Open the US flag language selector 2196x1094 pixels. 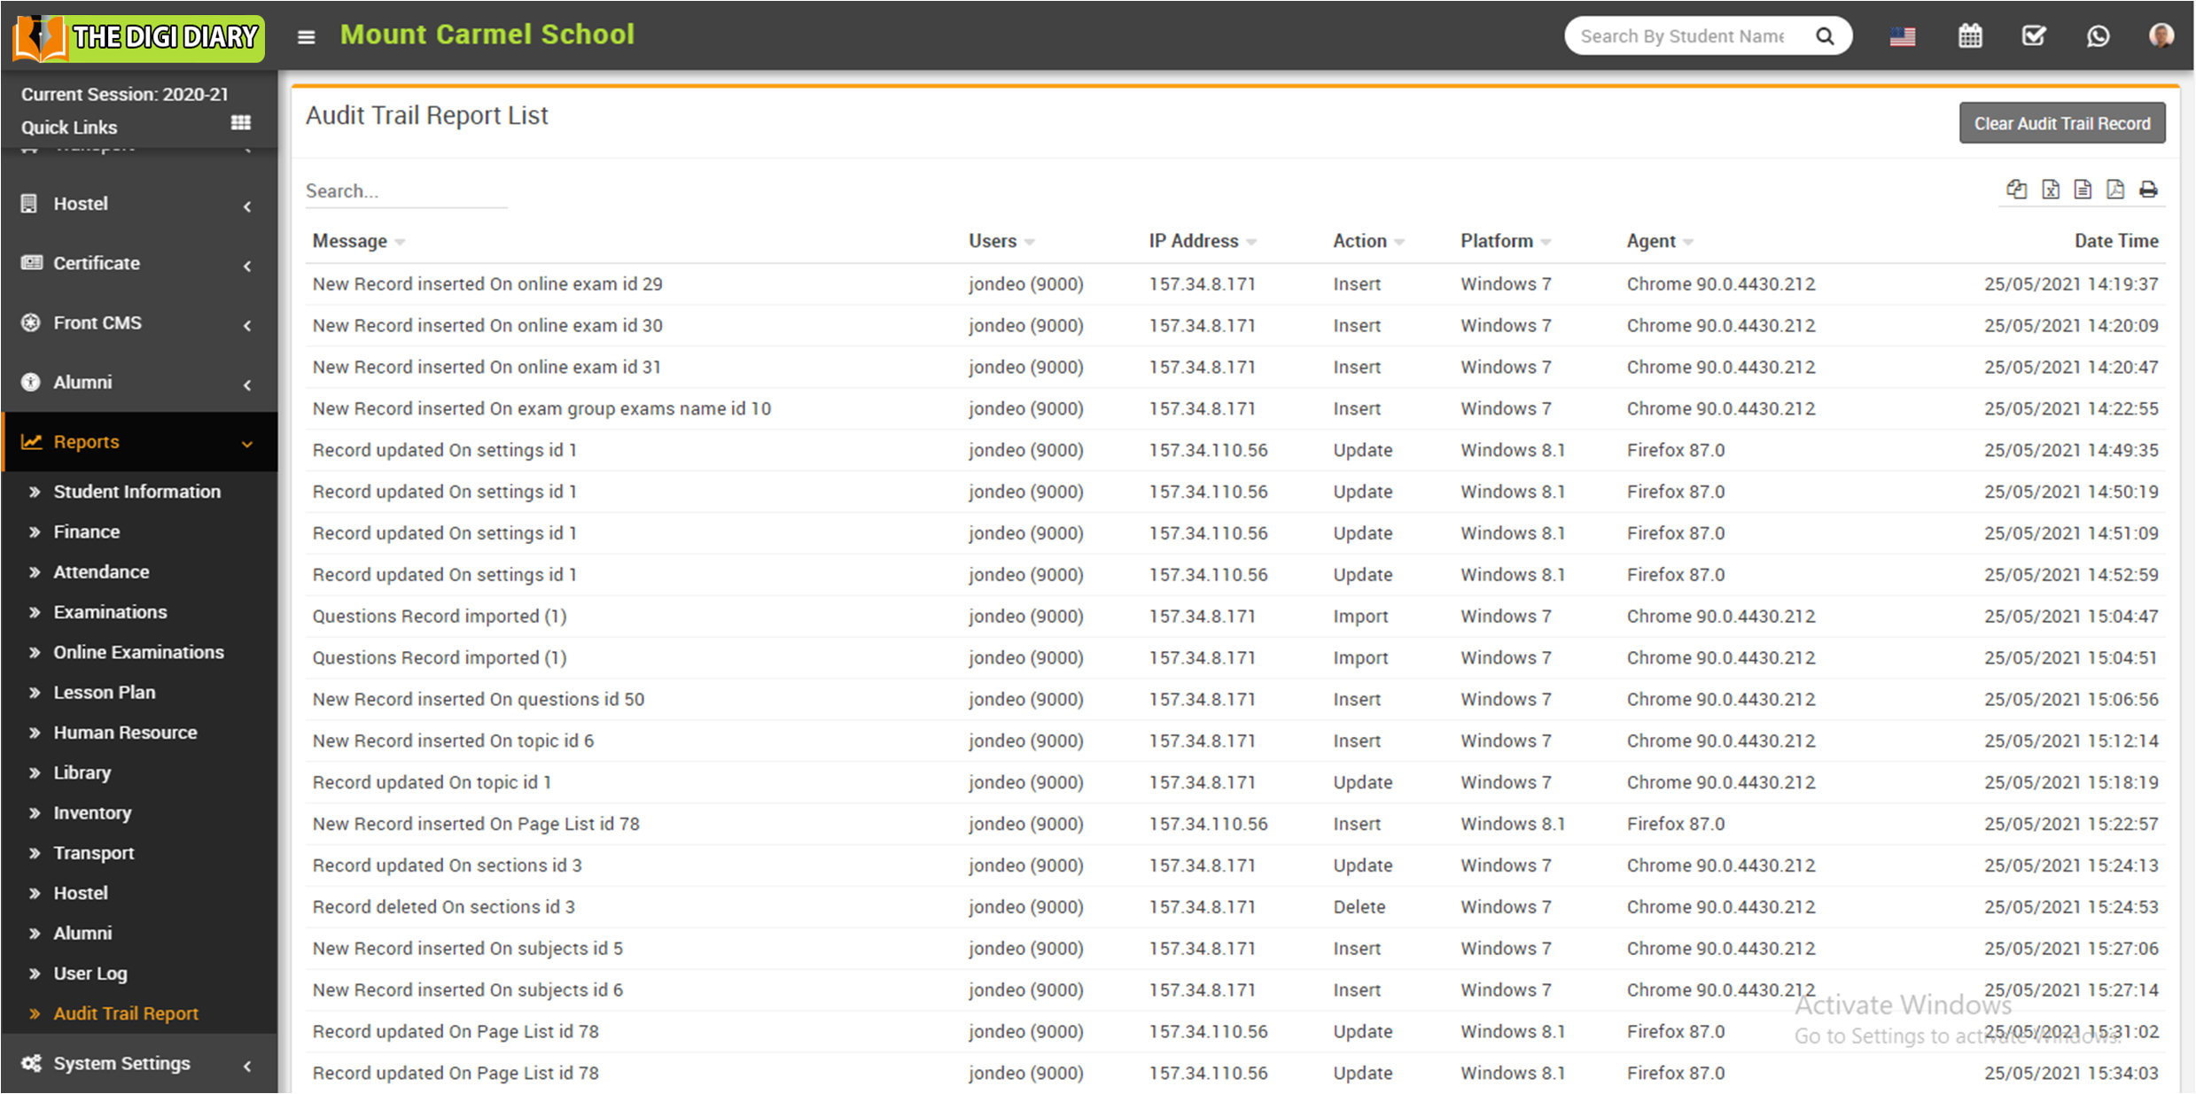click(x=1902, y=36)
